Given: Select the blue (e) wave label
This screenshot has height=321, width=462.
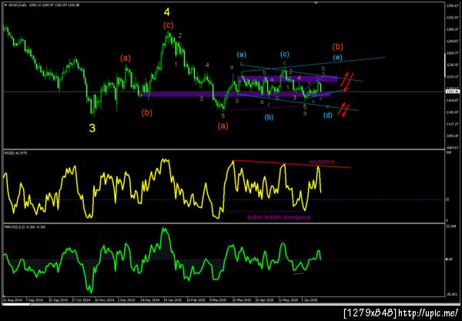Looking at the screenshot, I should tap(338, 58).
